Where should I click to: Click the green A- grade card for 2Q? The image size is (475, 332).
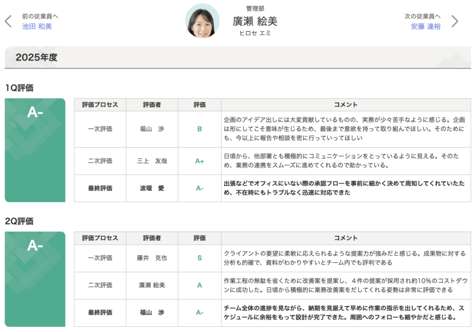click(x=35, y=279)
